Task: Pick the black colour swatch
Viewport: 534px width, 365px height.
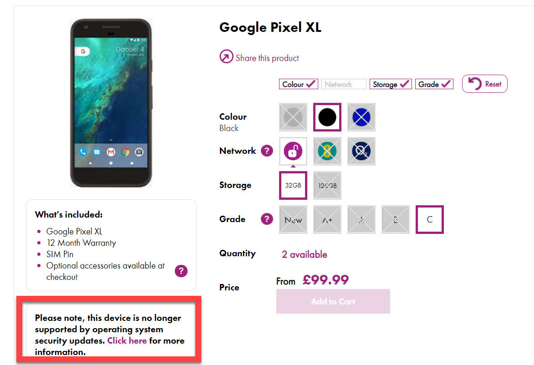Action: pos(327,117)
